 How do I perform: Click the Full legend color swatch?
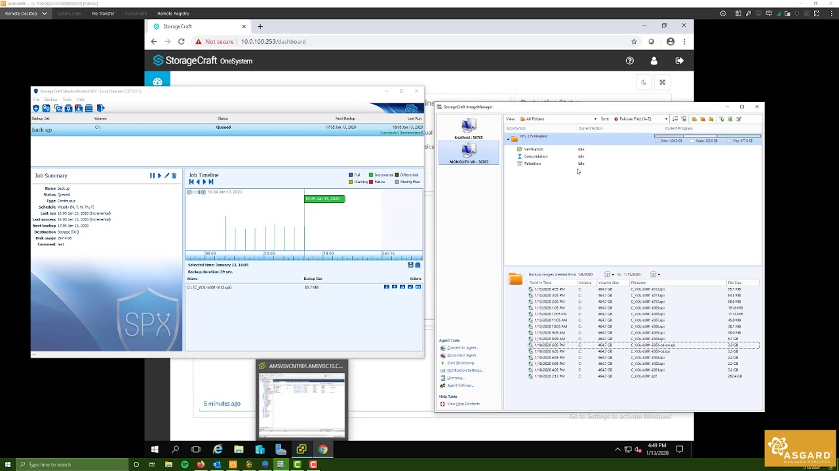point(351,175)
